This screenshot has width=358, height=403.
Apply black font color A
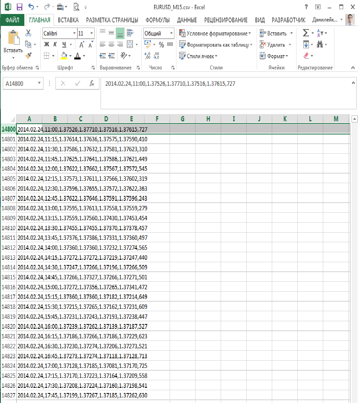77,56
